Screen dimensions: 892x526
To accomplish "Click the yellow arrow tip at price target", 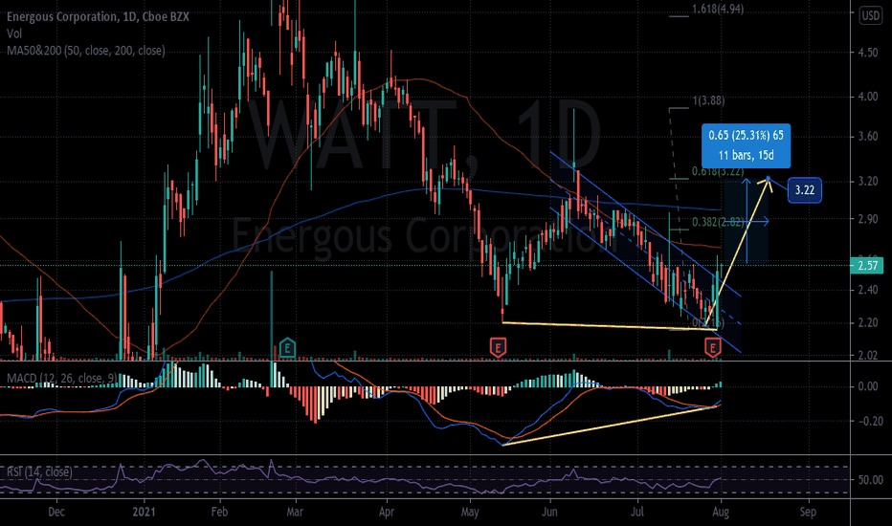I will click(769, 179).
